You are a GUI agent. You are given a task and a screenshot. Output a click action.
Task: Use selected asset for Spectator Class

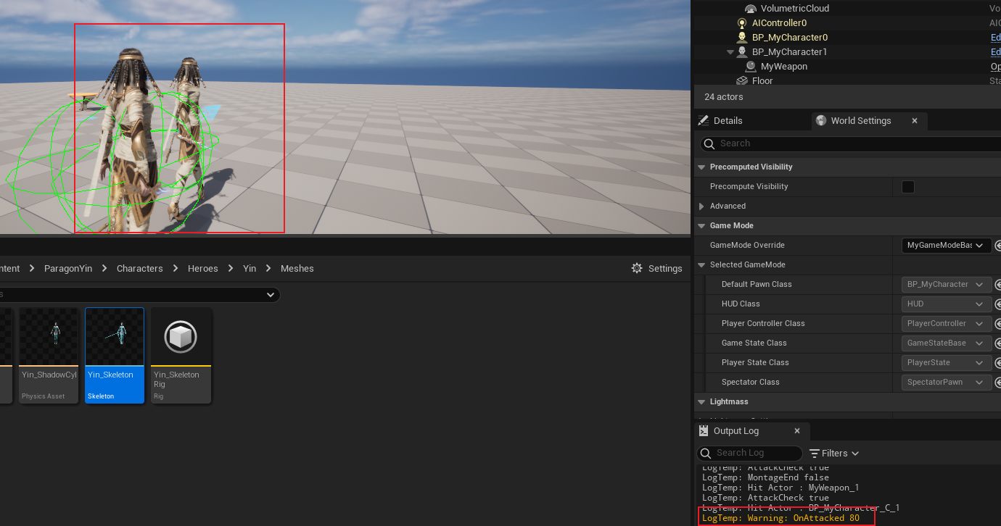pos(998,383)
